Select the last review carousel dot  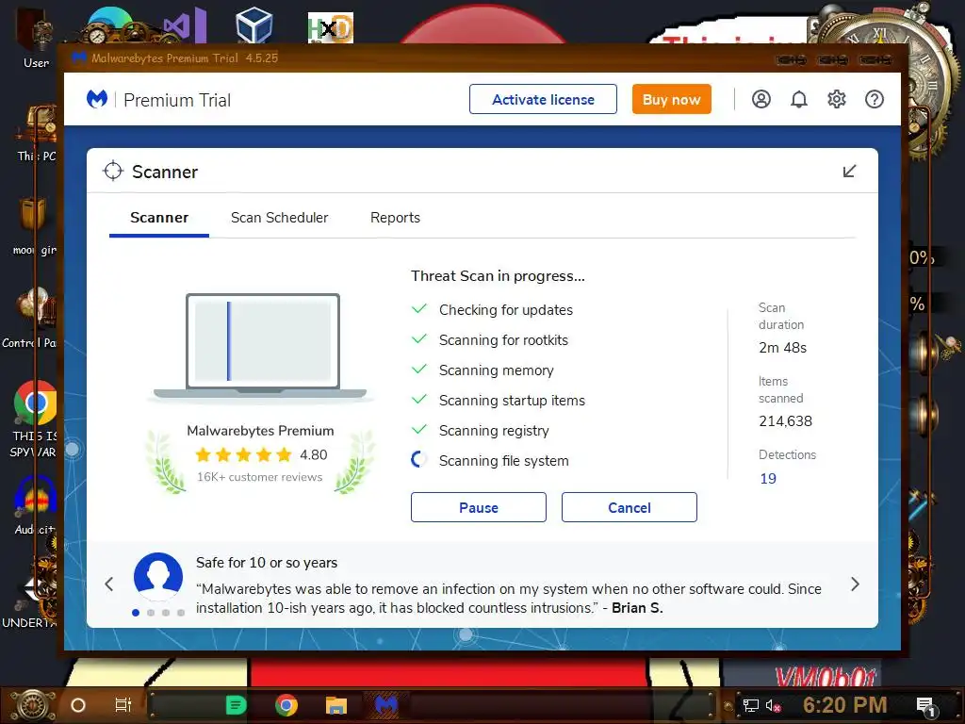pos(181,613)
